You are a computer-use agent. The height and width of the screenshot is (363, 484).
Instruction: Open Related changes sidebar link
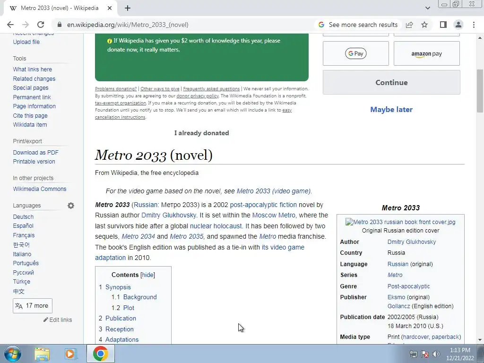pos(34,79)
